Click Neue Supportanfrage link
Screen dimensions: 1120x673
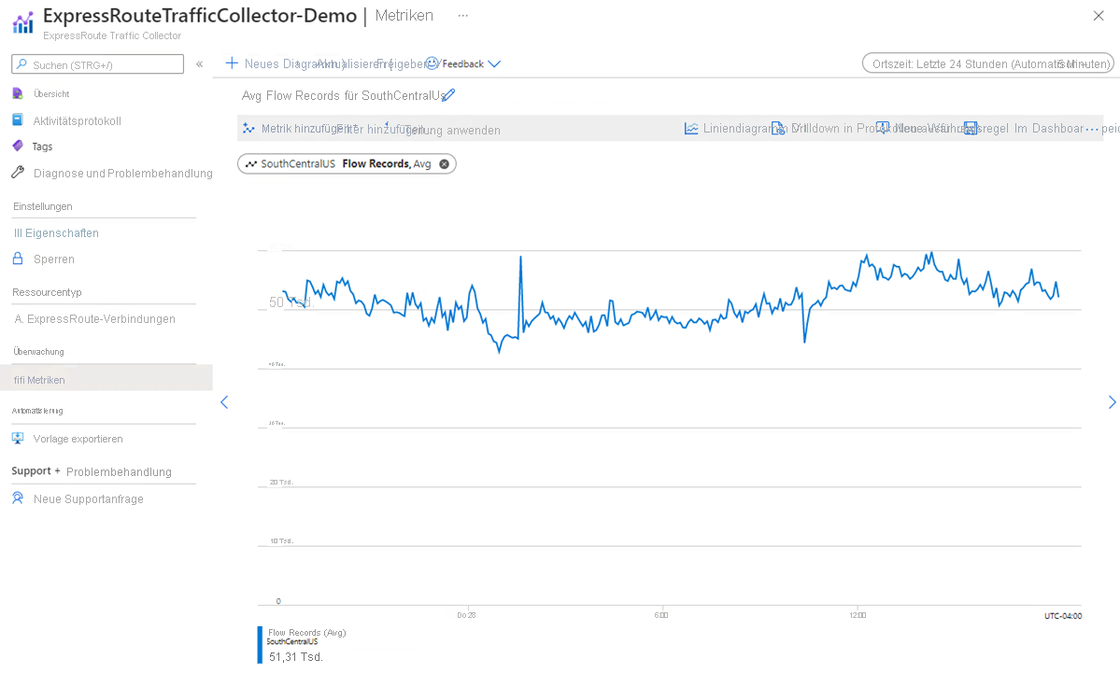[88, 499]
